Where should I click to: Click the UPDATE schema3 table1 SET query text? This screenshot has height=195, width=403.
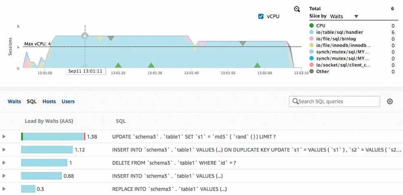click(194, 137)
